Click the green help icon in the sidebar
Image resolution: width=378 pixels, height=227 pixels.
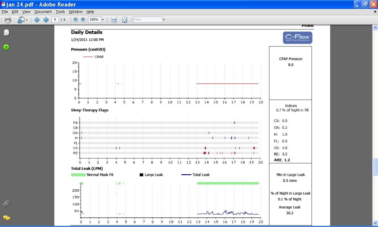click(6, 47)
